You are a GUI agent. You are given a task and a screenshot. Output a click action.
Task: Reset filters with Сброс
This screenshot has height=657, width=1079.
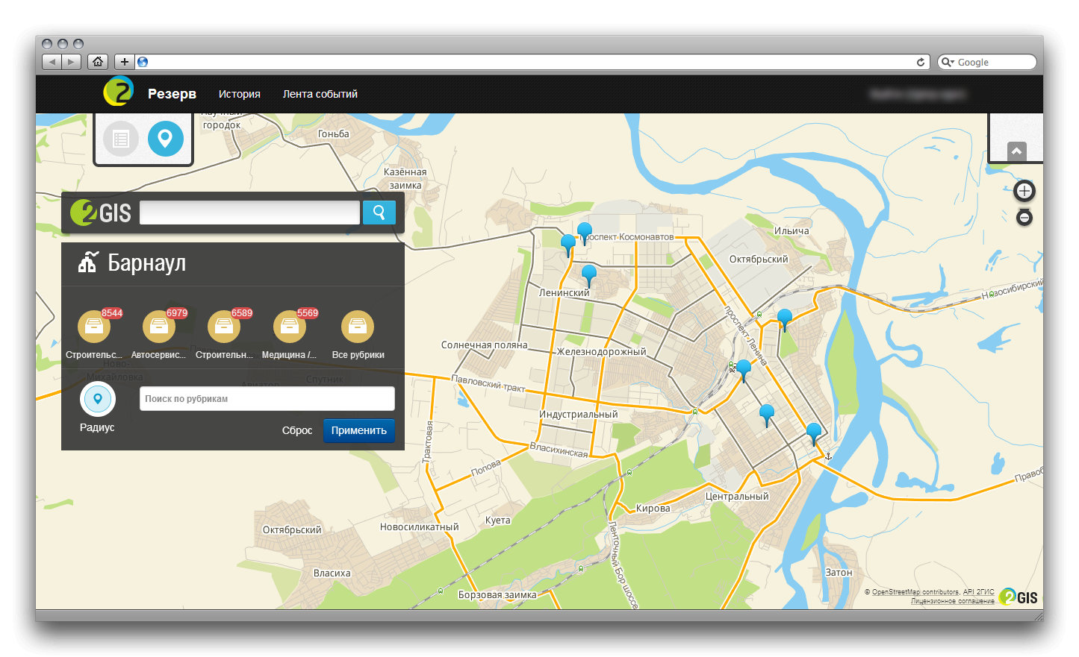point(297,430)
